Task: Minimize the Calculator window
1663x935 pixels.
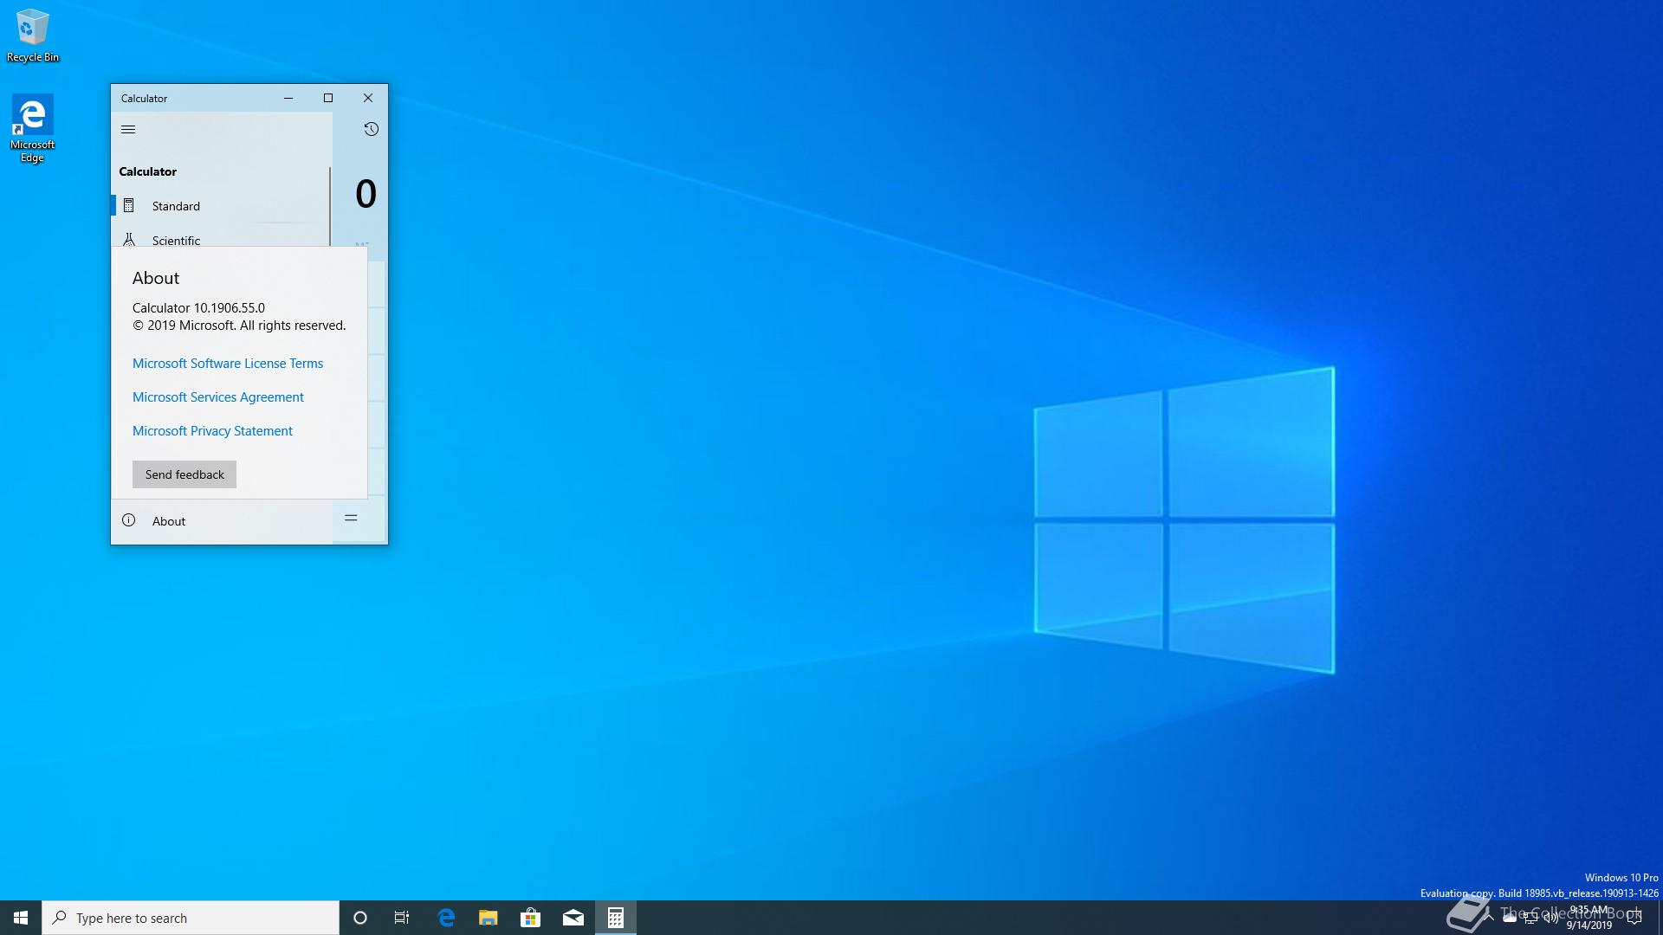Action: (288, 98)
